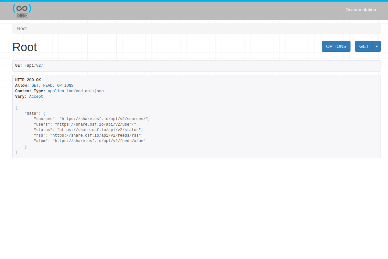The width and height of the screenshot is (388, 259).
Task: Select the Vary: Accept header line
Action: click(29, 96)
